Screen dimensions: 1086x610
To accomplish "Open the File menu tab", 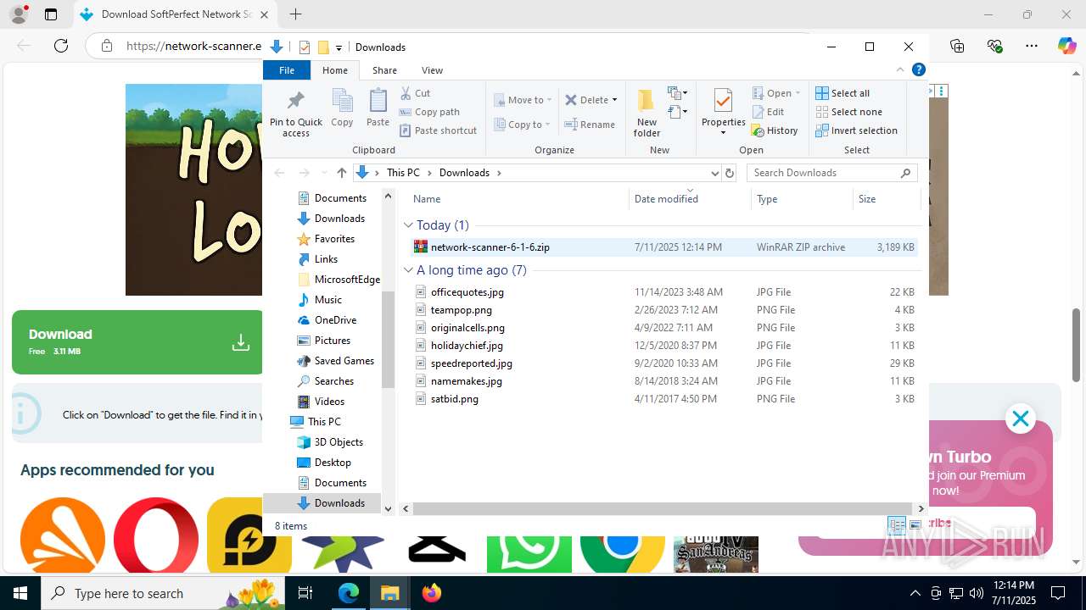I will [x=287, y=70].
